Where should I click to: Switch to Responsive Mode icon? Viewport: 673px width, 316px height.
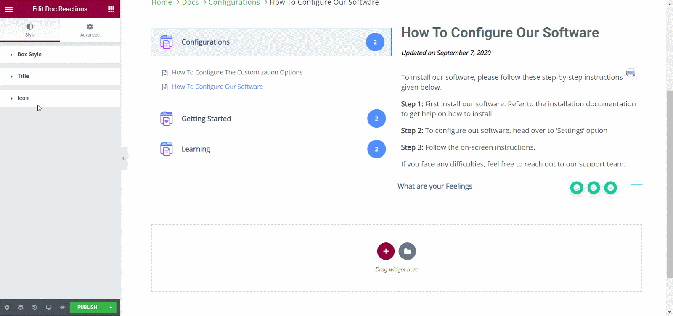click(49, 308)
